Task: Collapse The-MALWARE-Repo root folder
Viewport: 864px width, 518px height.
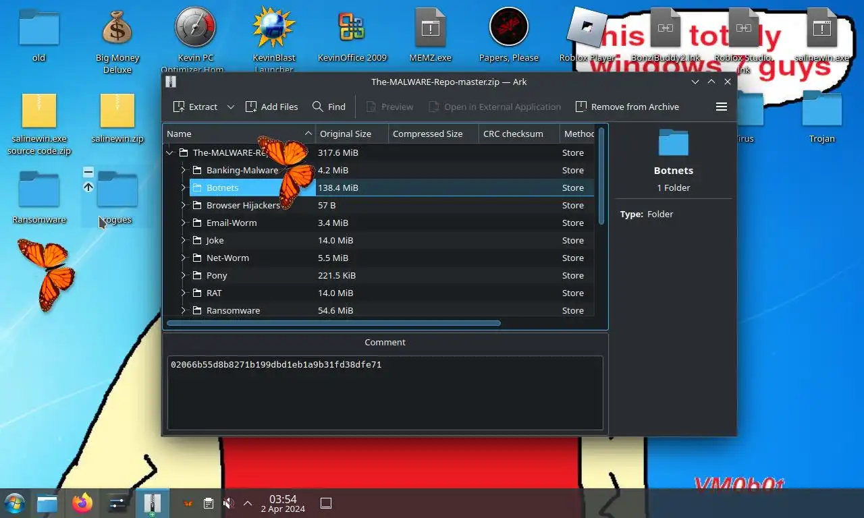Action: click(x=170, y=152)
